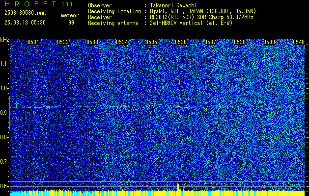
Task: Click the 0536 time marker
Action: pos(181,42)
